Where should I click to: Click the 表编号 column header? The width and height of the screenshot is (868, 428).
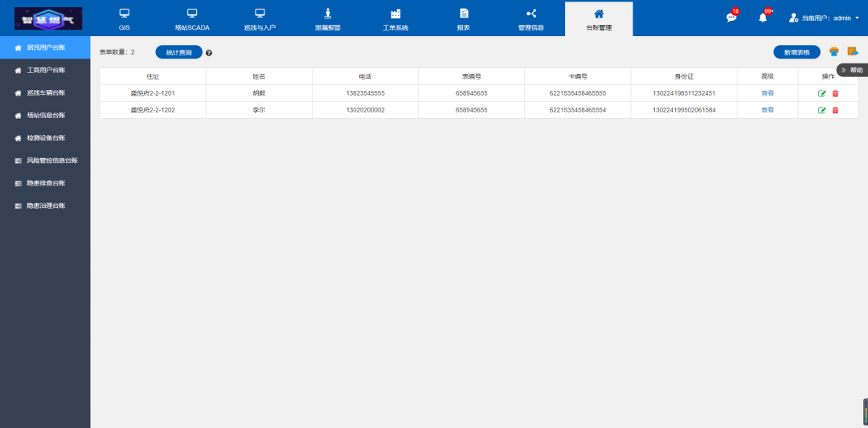coord(471,76)
